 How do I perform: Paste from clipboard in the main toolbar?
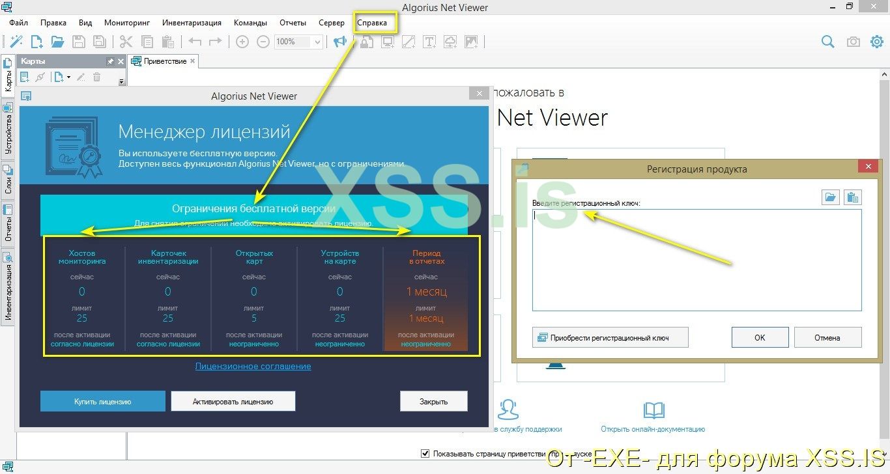[x=168, y=42]
